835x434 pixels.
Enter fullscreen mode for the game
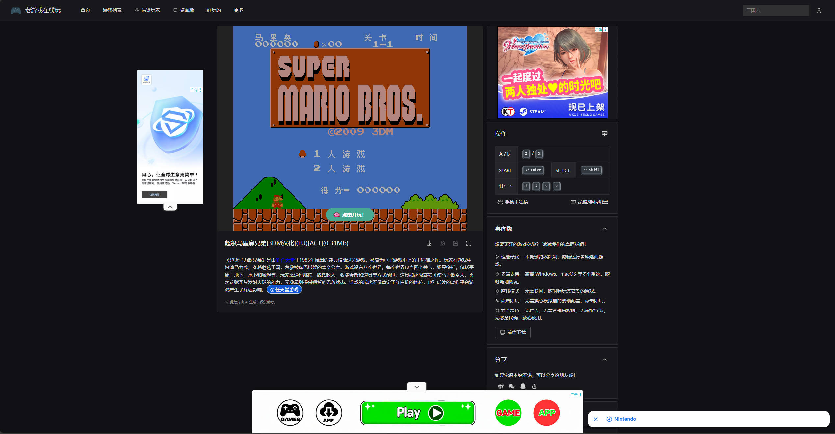[469, 243]
